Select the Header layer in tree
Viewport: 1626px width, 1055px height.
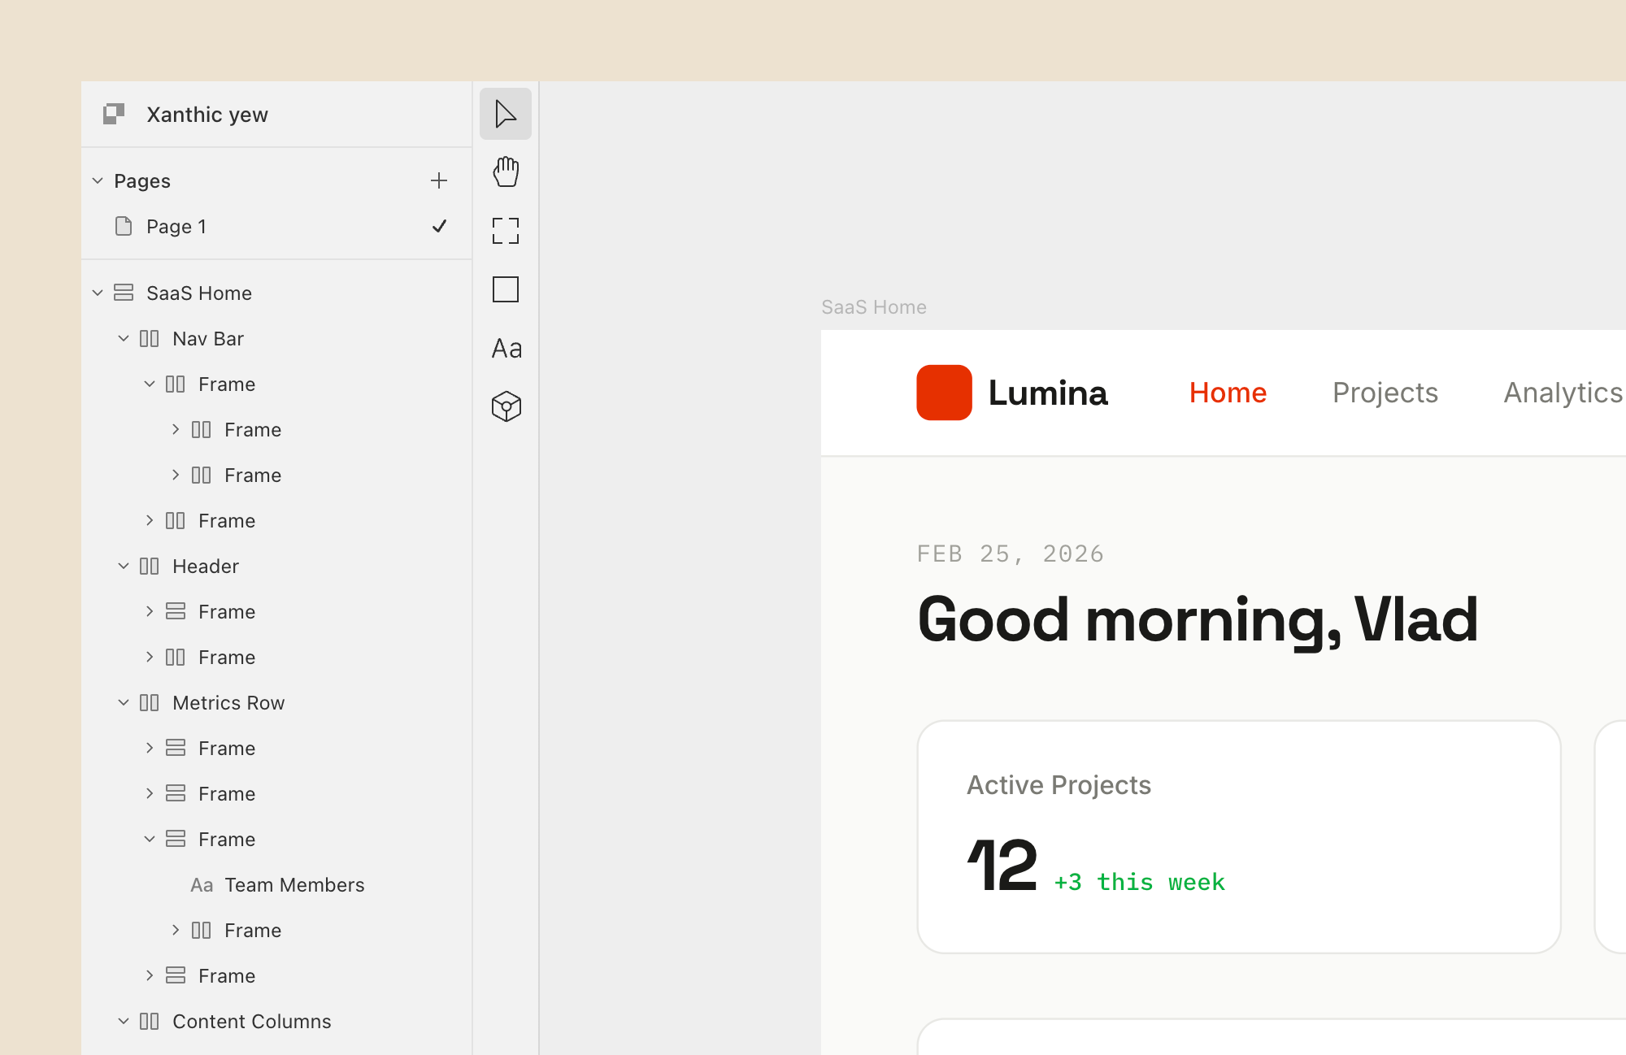(205, 566)
